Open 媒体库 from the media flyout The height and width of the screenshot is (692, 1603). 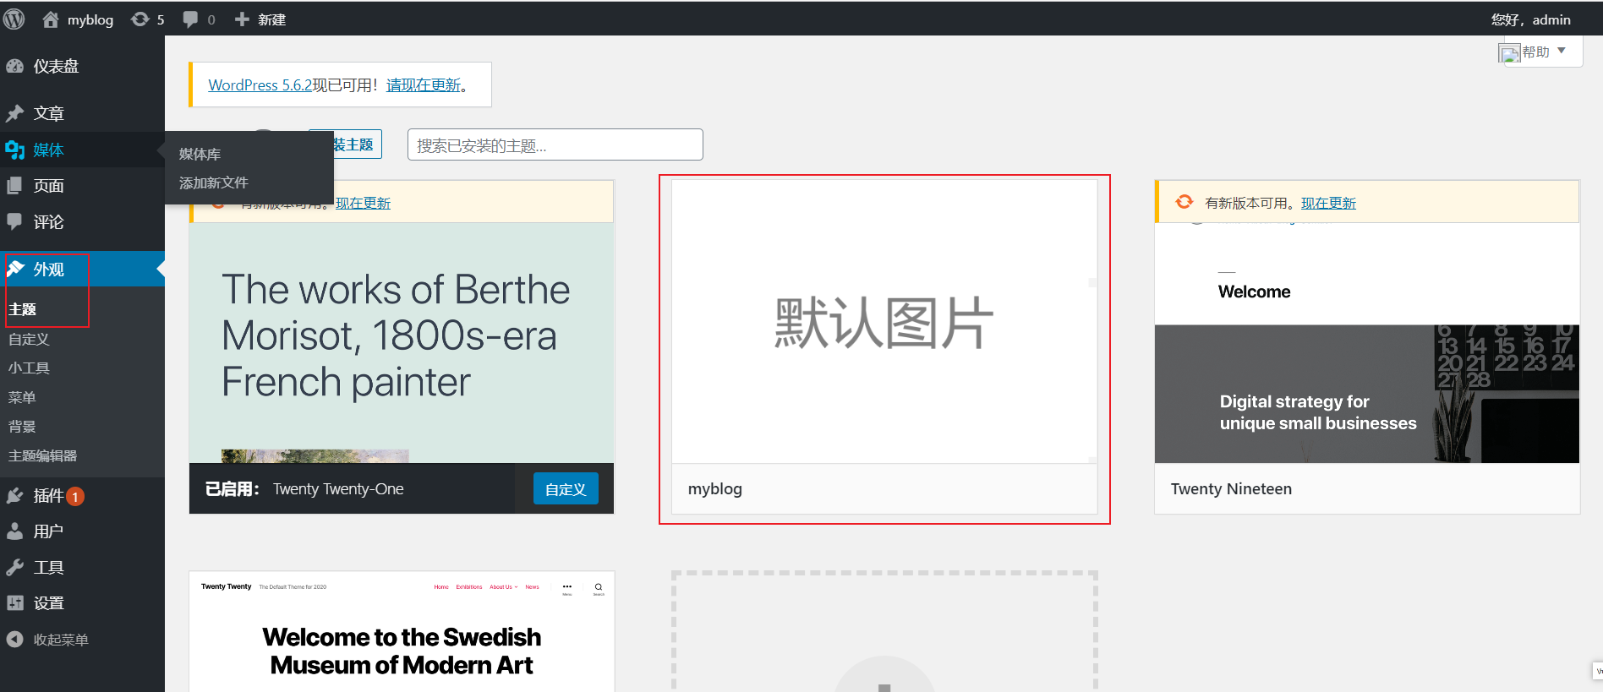(200, 154)
